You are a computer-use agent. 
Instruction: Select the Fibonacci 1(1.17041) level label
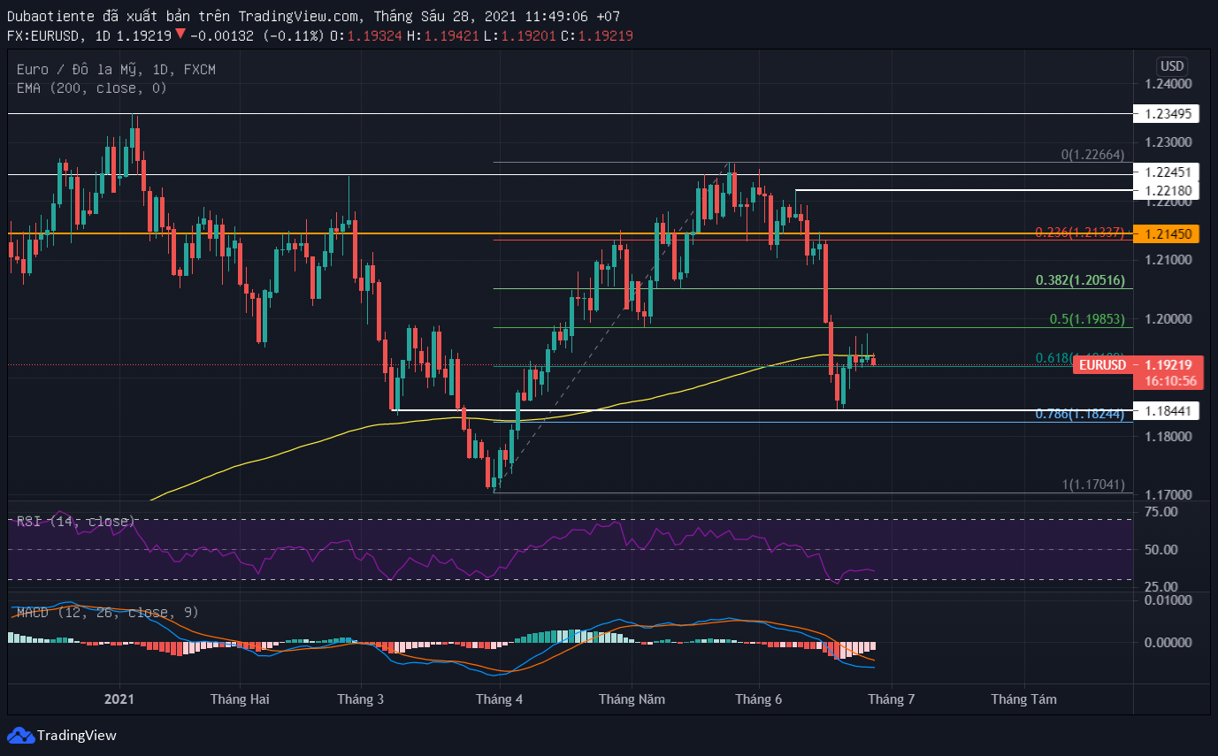tap(1092, 485)
